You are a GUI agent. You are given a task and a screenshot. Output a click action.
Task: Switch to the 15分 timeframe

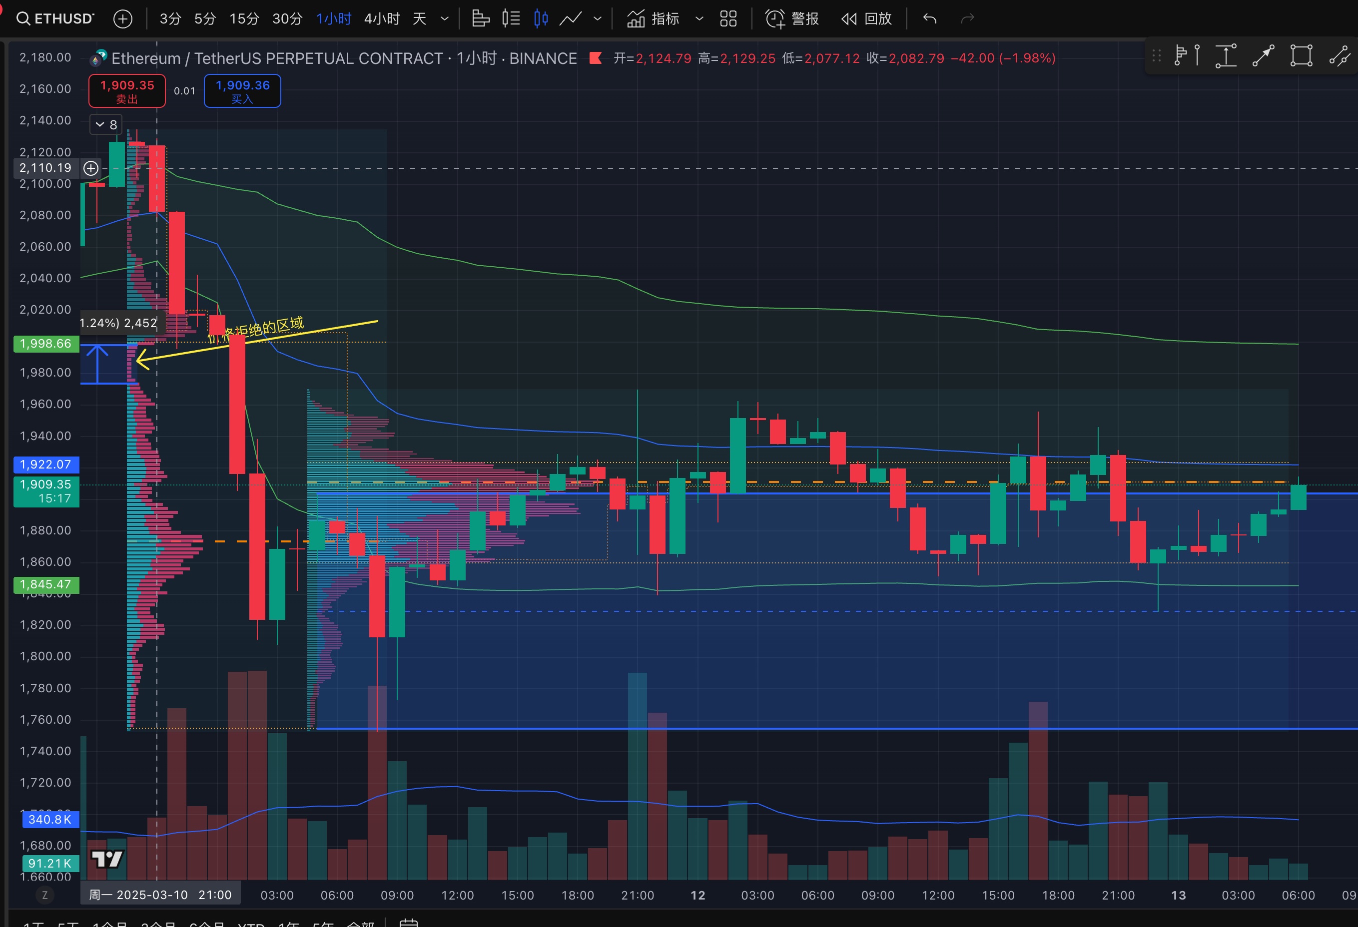pos(244,18)
